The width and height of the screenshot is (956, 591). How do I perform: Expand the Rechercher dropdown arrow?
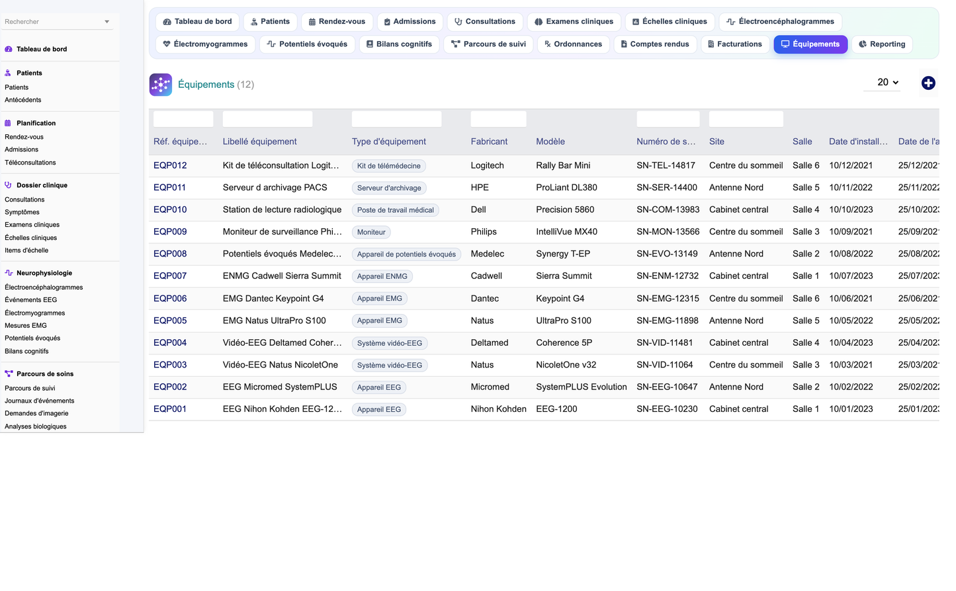(107, 22)
